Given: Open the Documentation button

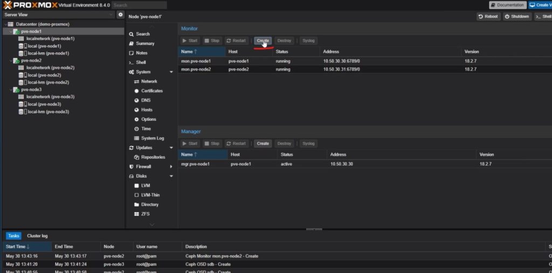Looking at the screenshot, I should [x=508, y=5].
